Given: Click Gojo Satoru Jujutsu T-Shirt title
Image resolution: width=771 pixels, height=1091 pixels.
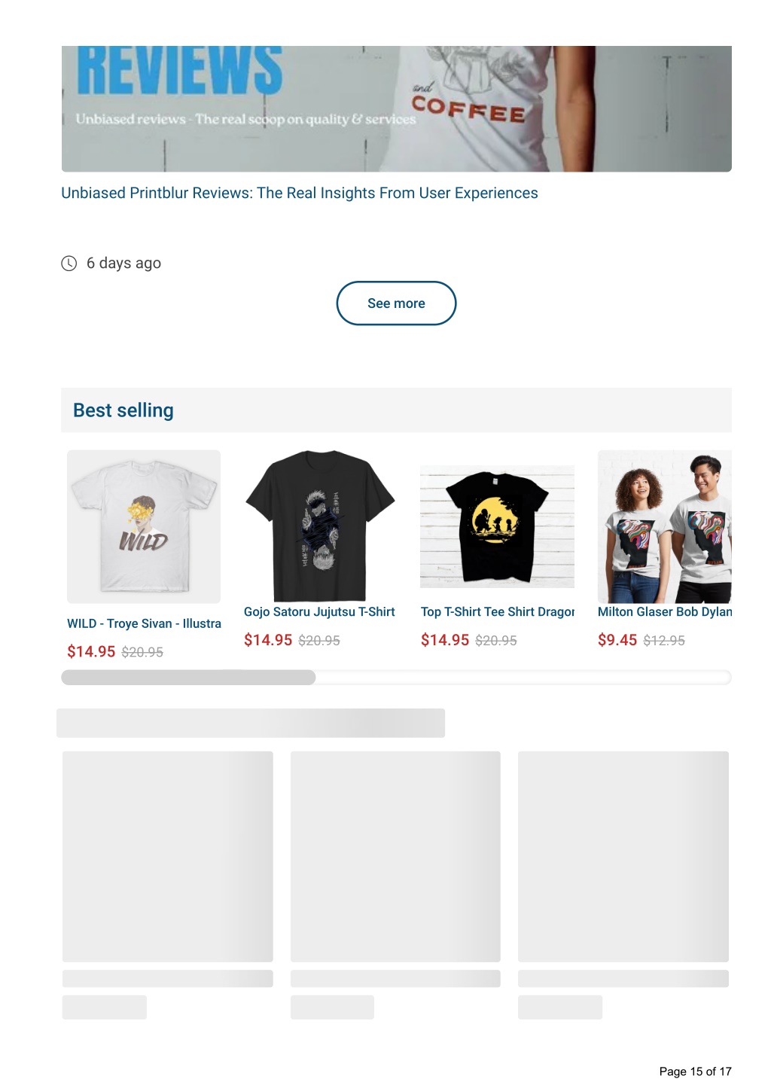Looking at the screenshot, I should click(319, 612).
